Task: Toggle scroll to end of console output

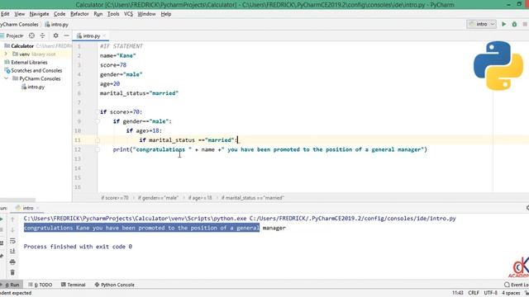Action: [12, 251]
